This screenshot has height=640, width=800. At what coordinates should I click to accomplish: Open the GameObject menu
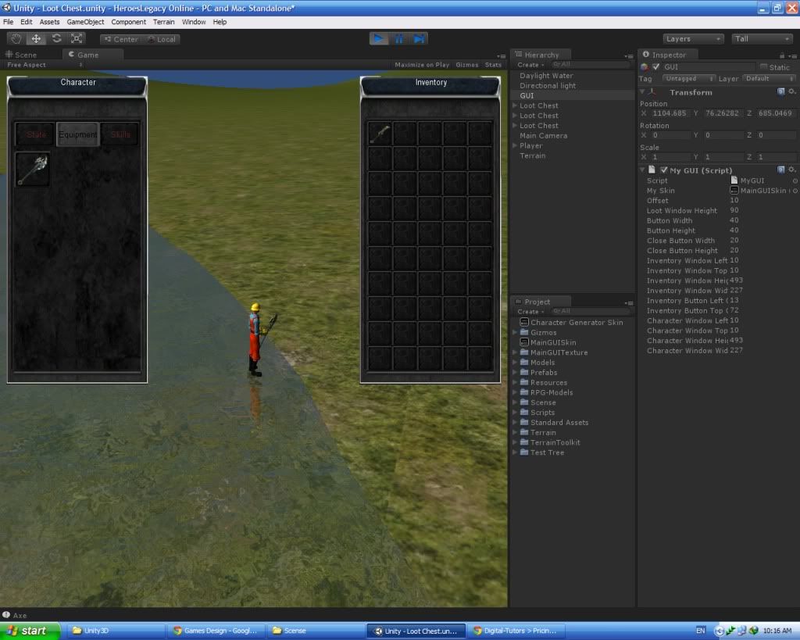click(x=85, y=22)
